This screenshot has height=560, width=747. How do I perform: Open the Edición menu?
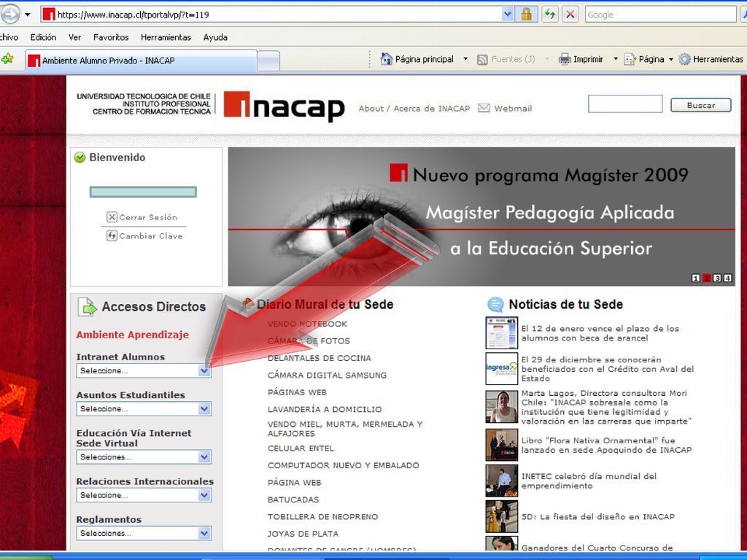tap(43, 37)
